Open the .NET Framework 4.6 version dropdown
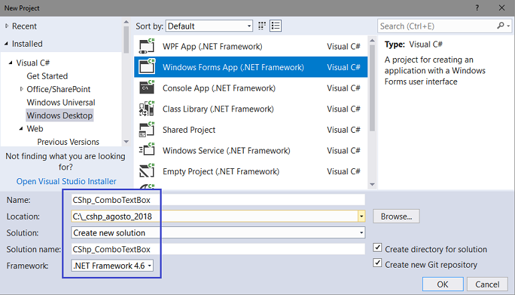The image size is (515, 295). pos(112,266)
